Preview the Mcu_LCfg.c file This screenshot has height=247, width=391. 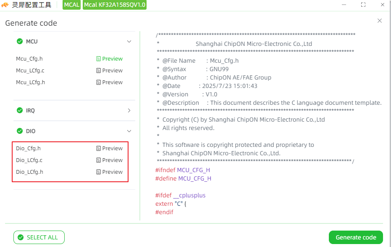tap(110, 70)
